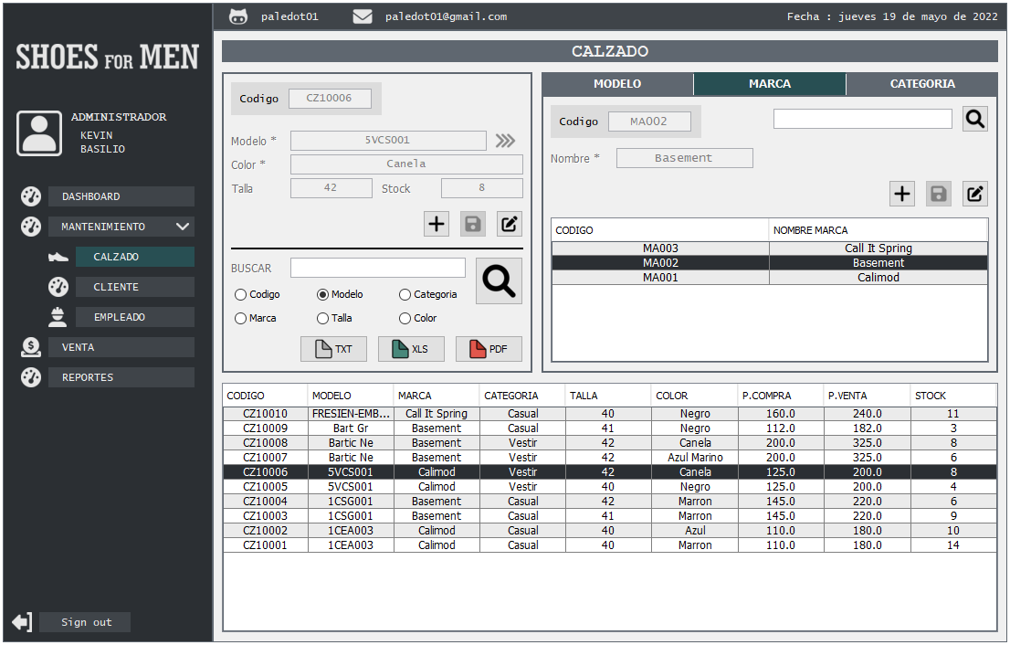This screenshot has height=645, width=1010.
Task: Select the CZ10010 row in shoe table
Action: click(x=610, y=414)
